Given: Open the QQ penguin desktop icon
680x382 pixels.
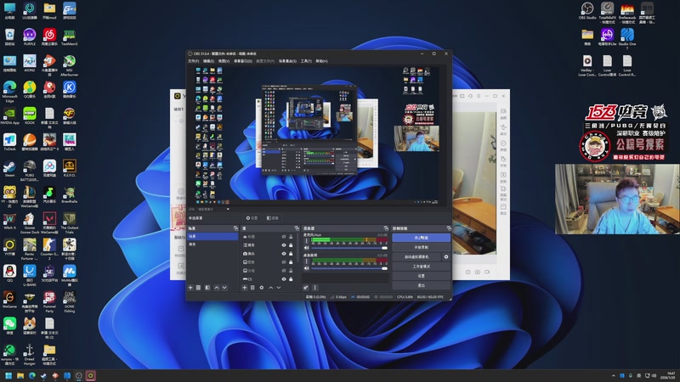Looking at the screenshot, I should click(9, 273).
